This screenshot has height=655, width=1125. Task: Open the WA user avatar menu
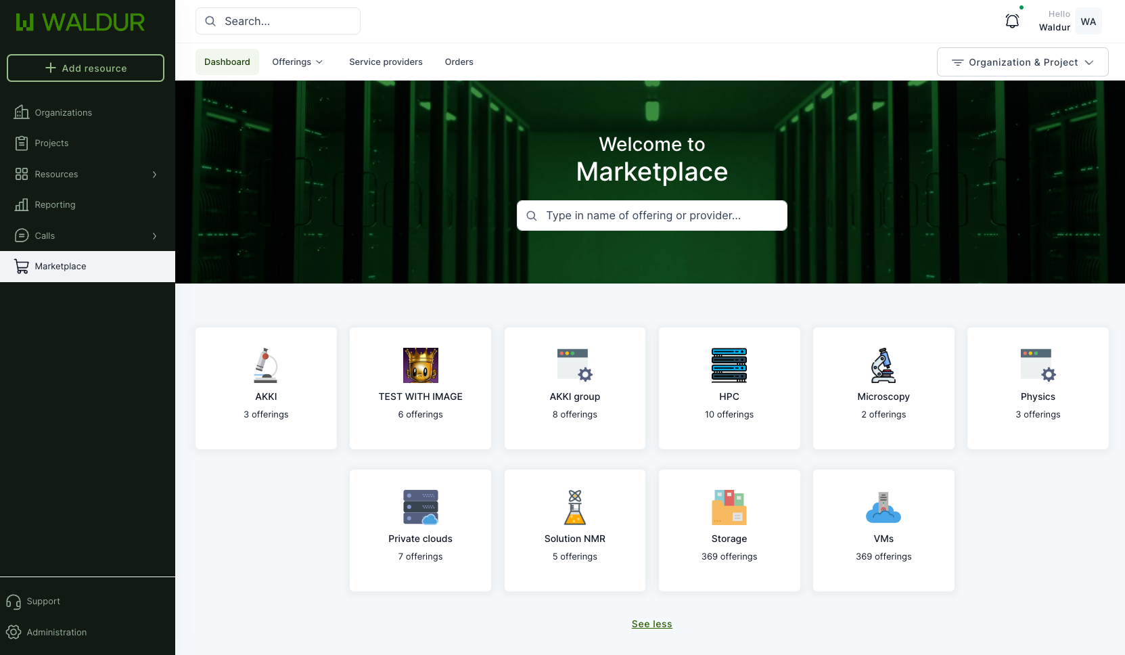point(1088,22)
